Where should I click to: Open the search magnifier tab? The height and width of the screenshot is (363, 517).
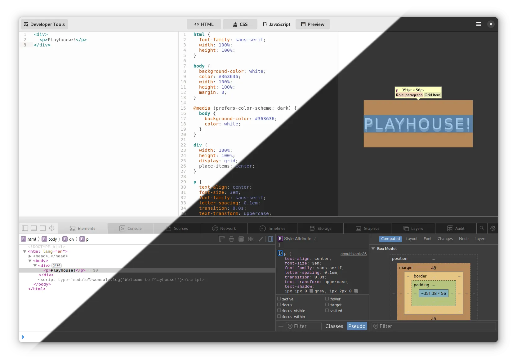(482, 228)
